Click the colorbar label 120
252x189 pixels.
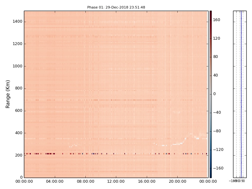tap(216, 38)
